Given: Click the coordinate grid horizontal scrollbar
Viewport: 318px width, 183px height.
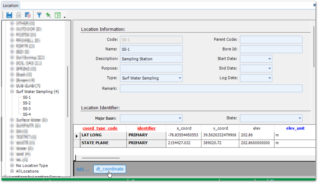Looking at the screenshot, I should [x=100, y=158].
